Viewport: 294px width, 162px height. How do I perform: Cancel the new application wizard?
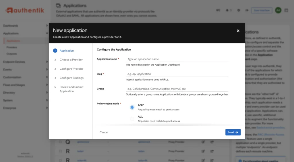[x=104, y=132]
